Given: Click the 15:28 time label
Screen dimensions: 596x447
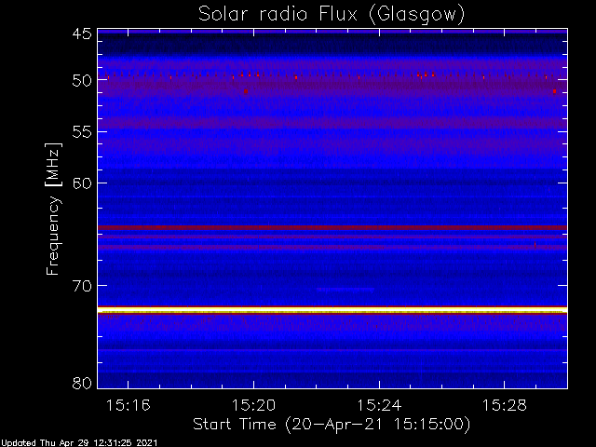Looking at the screenshot, I should pos(505,405).
